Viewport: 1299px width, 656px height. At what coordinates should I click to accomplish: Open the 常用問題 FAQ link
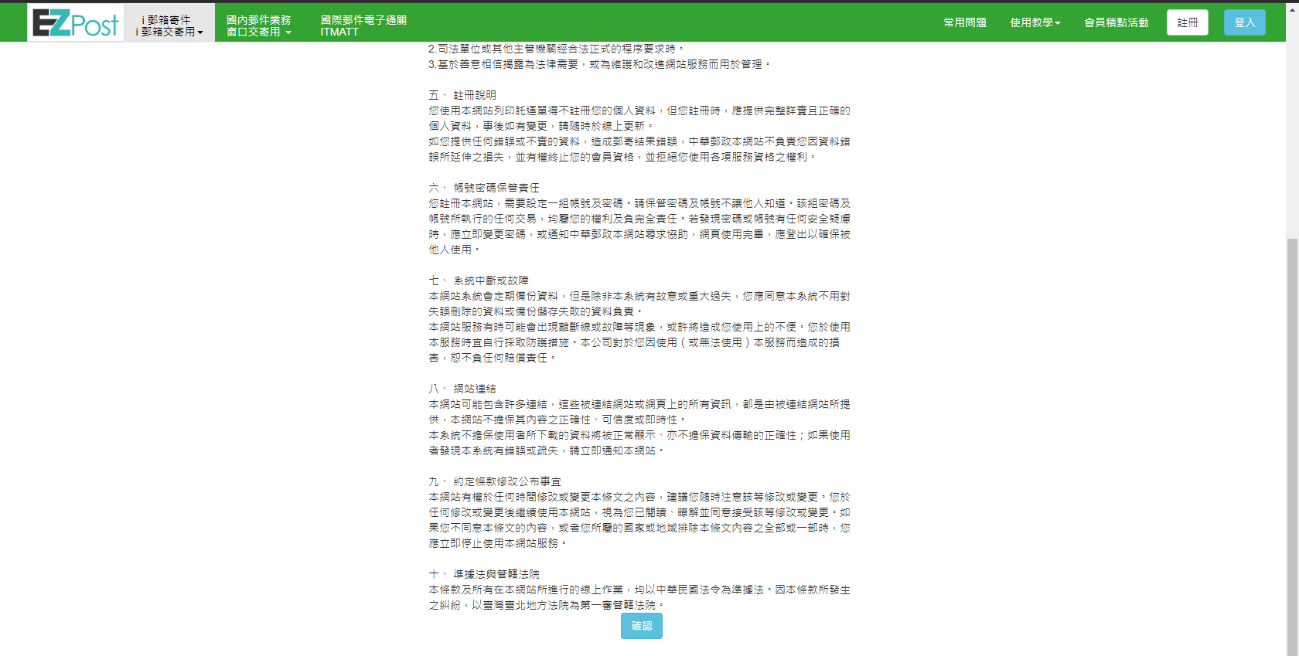click(965, 22)
